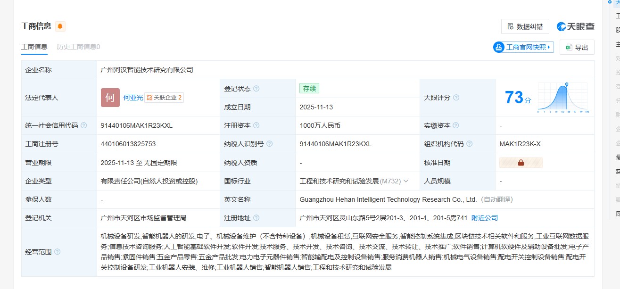Screen dimensions: 620x289
Task: Open 工商官网快照 snapshot
Action: (523, 47)
